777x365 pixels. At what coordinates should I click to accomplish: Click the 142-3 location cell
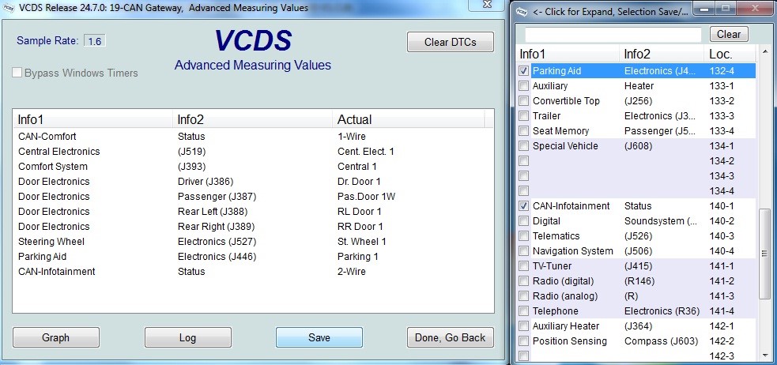(722, 356)
